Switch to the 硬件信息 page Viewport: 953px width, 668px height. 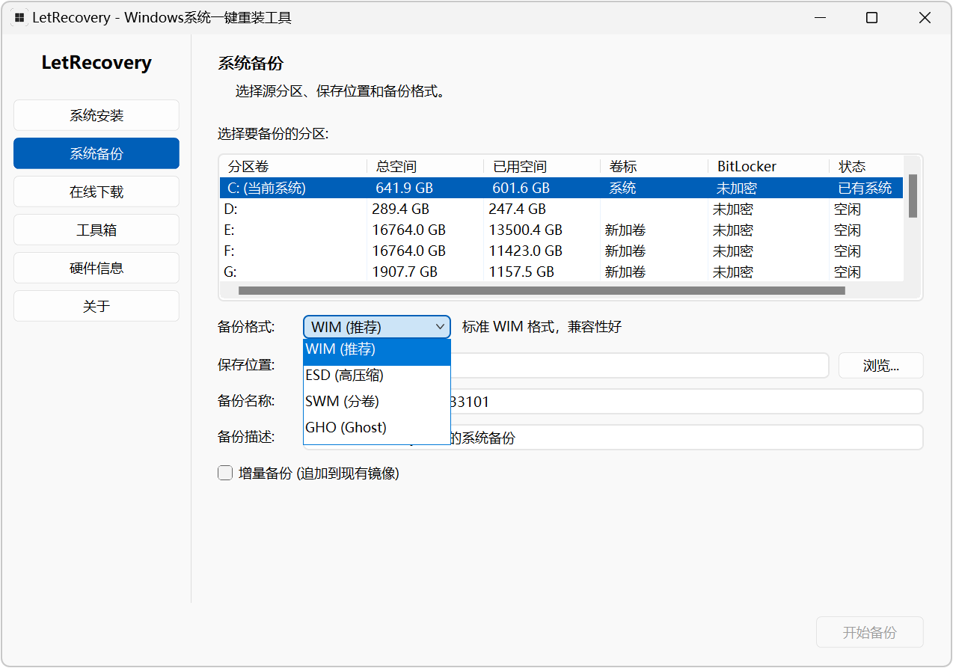point(96,268)
